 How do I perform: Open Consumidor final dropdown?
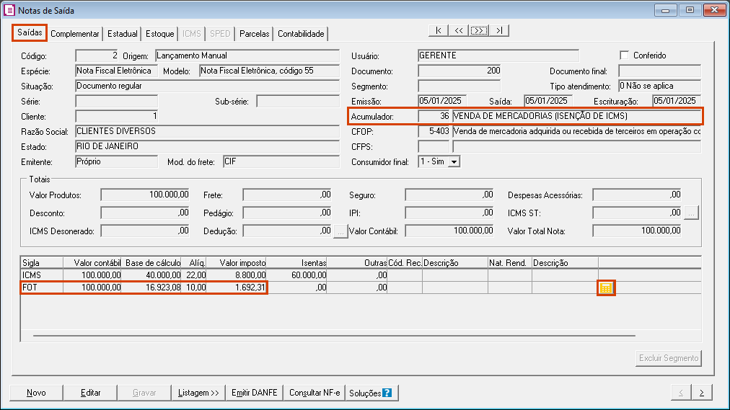pyautogui.click(x=454, y=162)
